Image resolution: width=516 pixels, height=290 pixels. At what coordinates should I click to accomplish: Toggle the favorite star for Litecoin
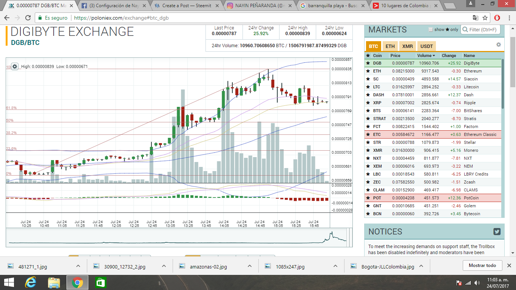tap(368, 87)
